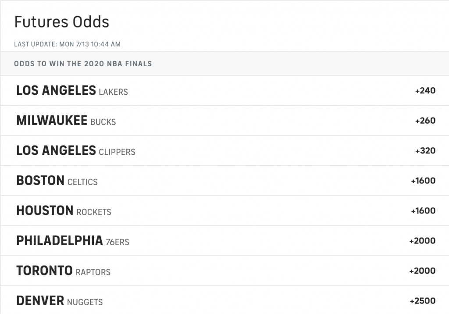This screenshot has width=449, height=314.
Task: Select the Bucks +260 odds
Action: tap(425, 121)
